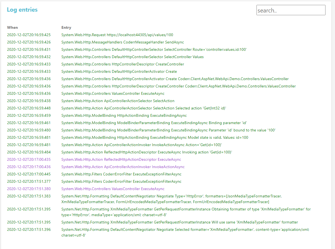The width and height of the screenshot is (335, 249).
Task: Click the When column header
Action: 12,27
